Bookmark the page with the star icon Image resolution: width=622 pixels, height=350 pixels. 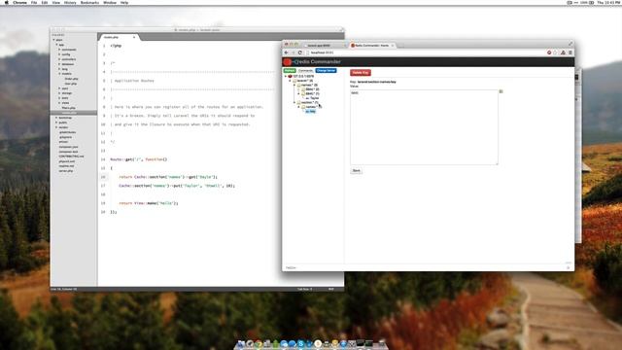[555, 52]
